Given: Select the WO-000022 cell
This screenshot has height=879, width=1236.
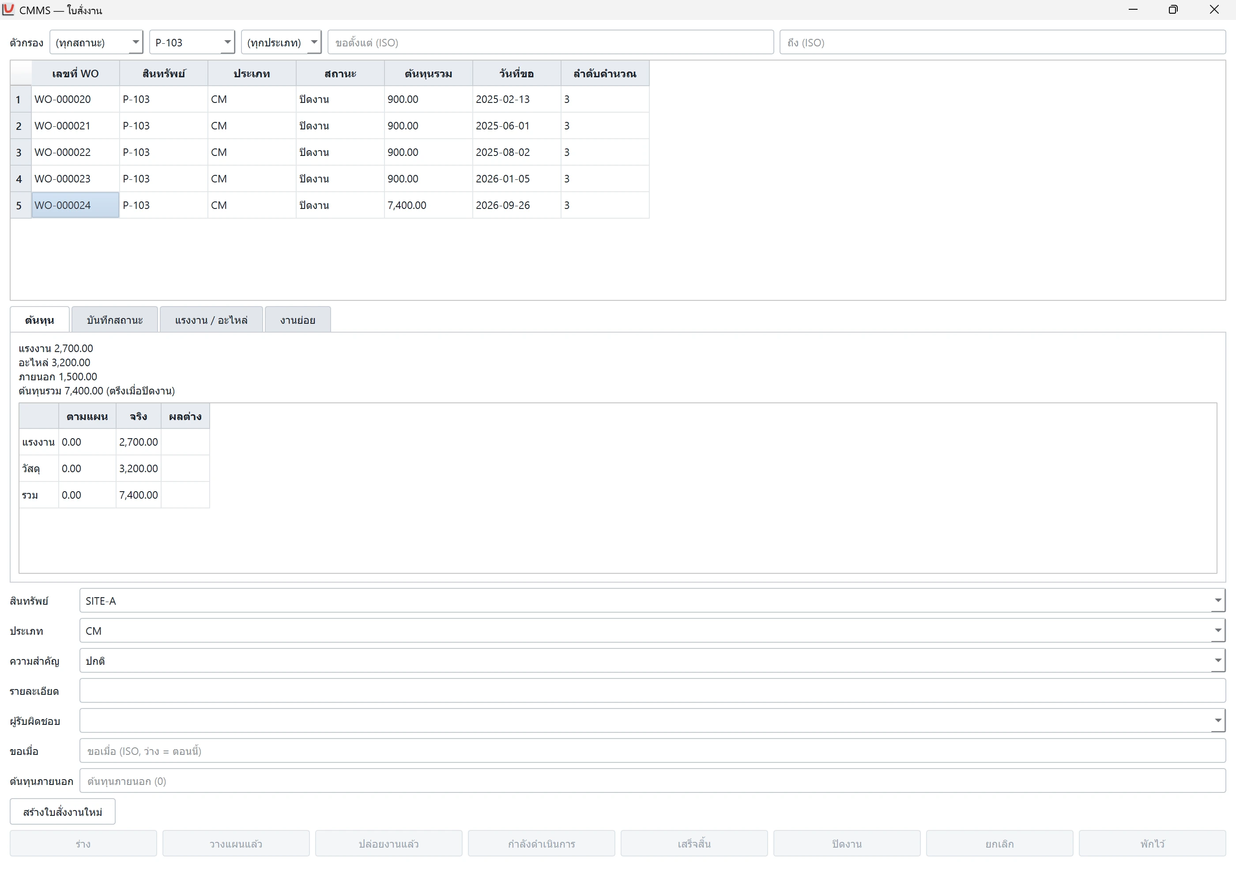Looking at the screenshot, I should 75,152.
